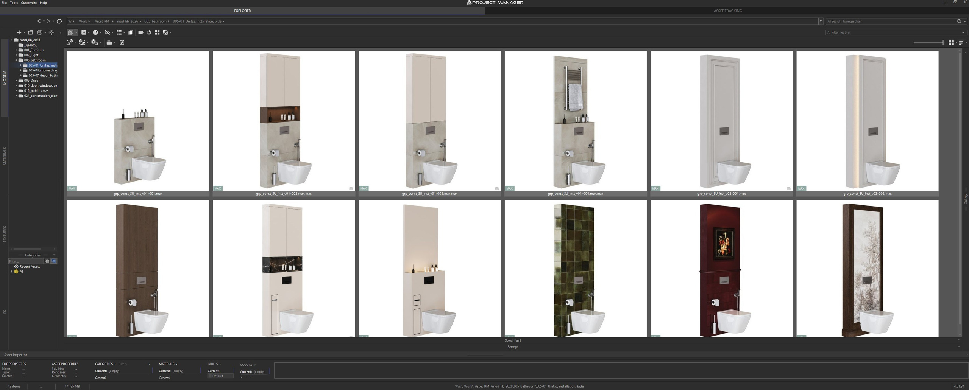Click the refresh folder icon

pyautogui.click(x=59, y=21)
